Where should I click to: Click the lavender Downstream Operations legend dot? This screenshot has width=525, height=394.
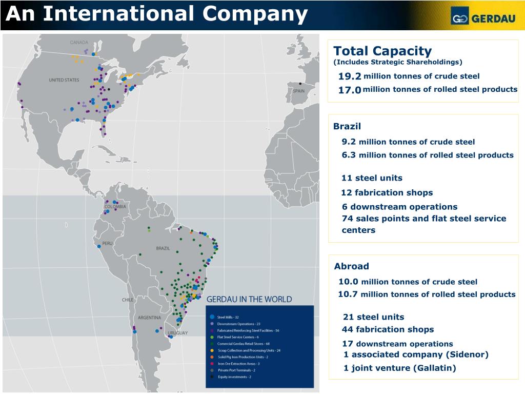tap(212, 324)
